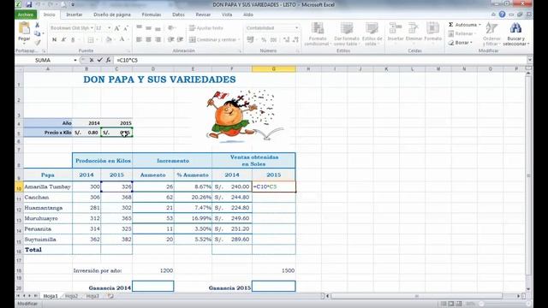Click the Cut scissors icon

(38, 25)
